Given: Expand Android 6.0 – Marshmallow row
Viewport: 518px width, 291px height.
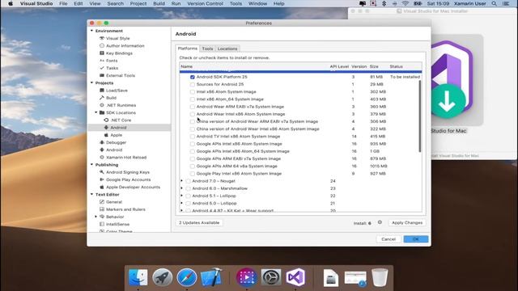Looking at the screenshot, I should point(181,188).
